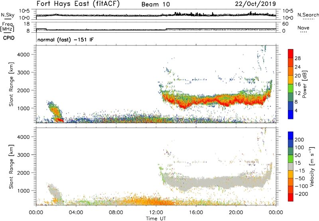Click the '12:00' time tick label

click(x=156, y=213)
